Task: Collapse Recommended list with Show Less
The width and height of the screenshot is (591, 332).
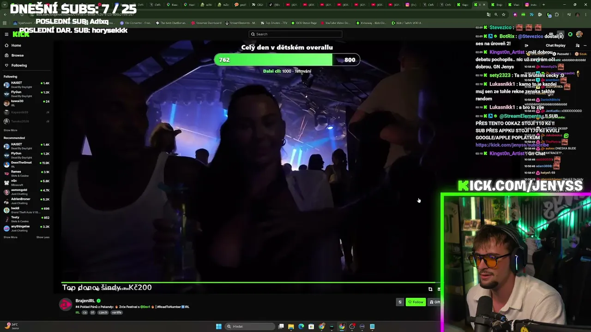Action: click(43, 237)
